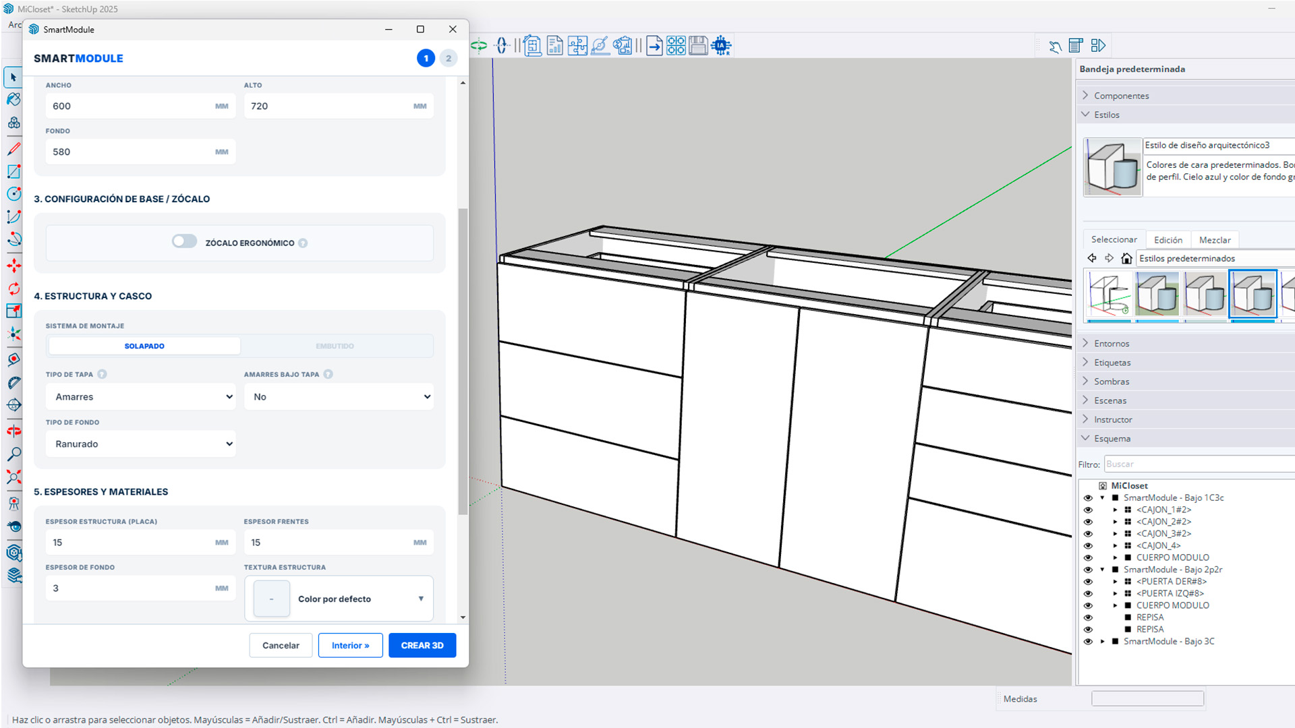Click the Cancelar button

point(281,645)
